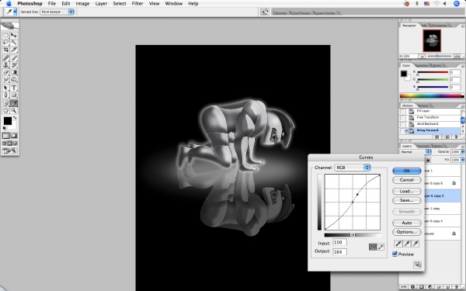Click the black point eyedropper in Curves
Screen dimensions: 466x291
[398, 244]
